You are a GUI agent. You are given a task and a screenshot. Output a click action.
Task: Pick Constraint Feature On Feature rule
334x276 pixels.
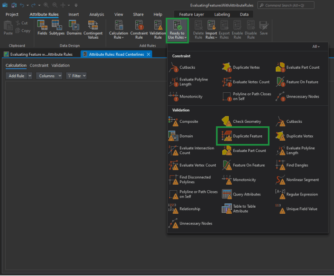click(x=297, y=82)
